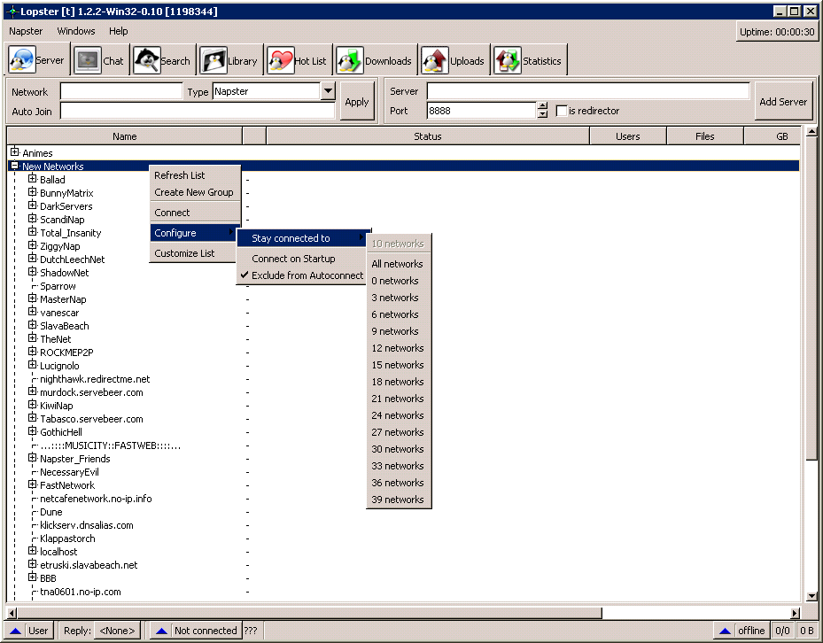
Task: Collapse the New Networks group
Action: coord(15,166)
